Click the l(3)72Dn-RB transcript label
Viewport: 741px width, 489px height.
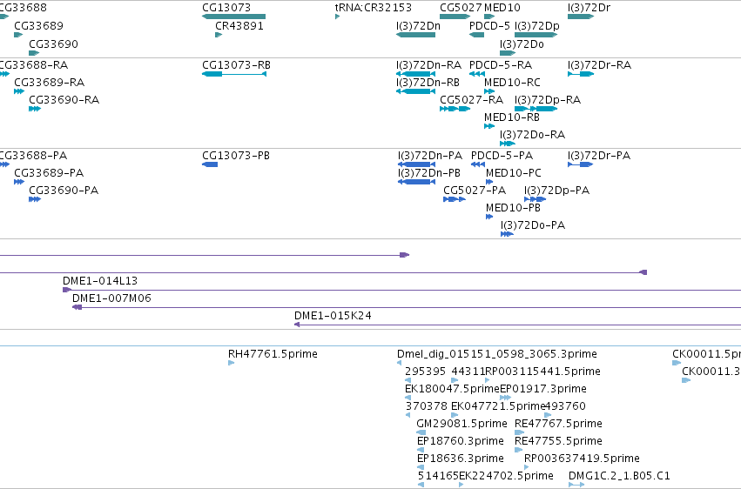(428, 82)
